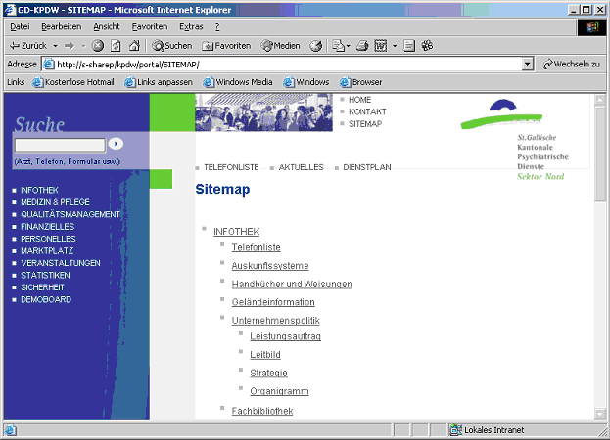Select INFOTHEK in left navigation
The image size is (610, 440).
(x=39, y=191)
